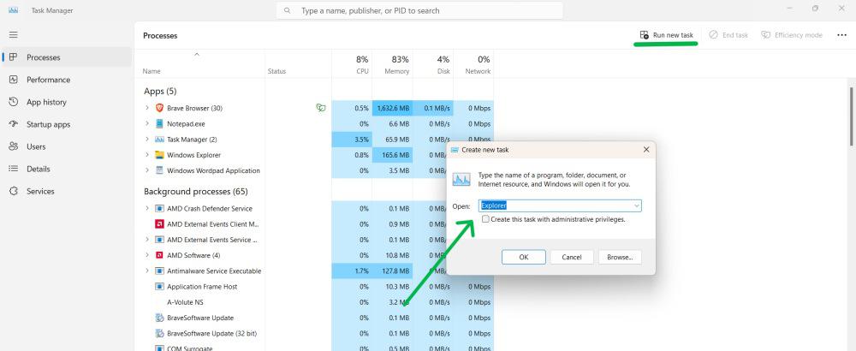The image size is (856, 351).
Task: Click the End task button
Action: tap(728, 35)
